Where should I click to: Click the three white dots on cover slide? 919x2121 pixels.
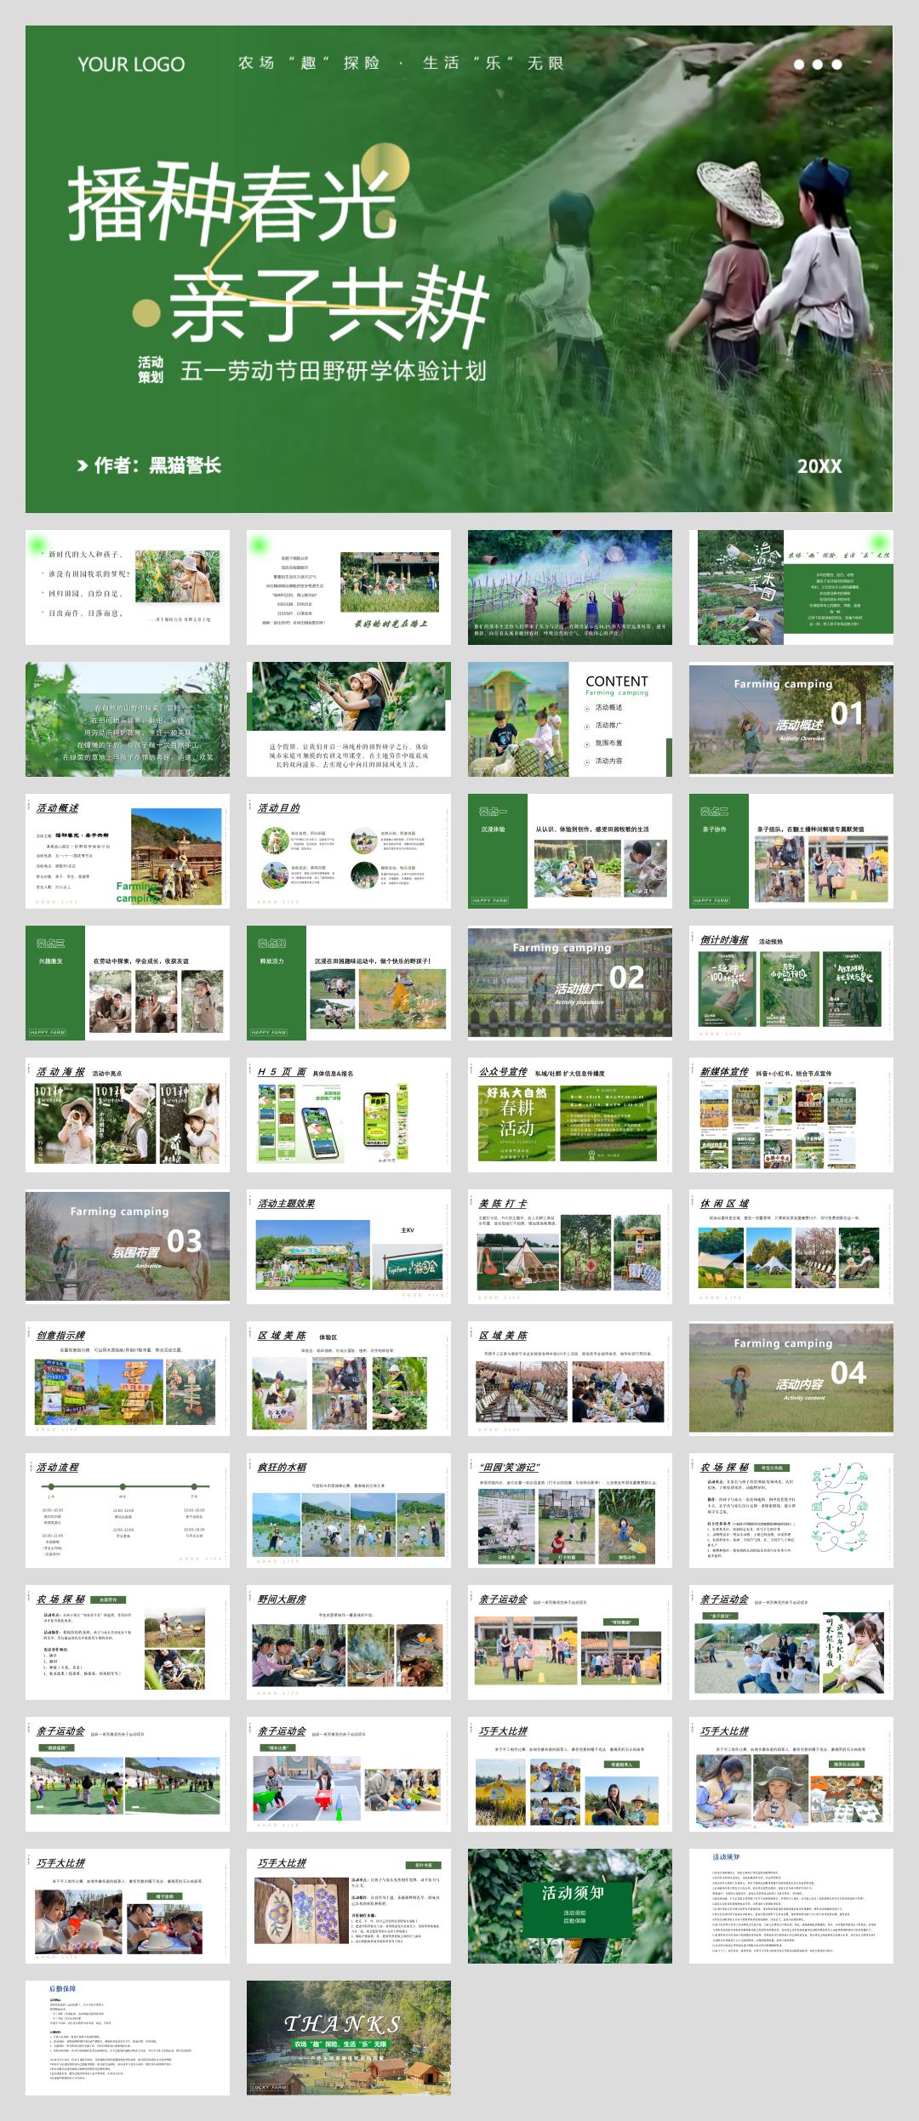click(x=818, y=64)
